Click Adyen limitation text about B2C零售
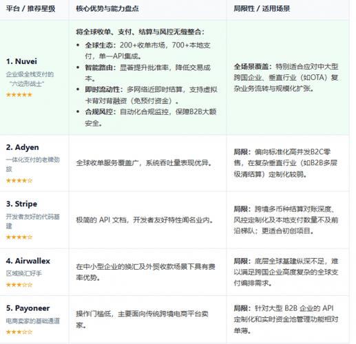Screen dimensions: 356x344 [x=286, y=163]
